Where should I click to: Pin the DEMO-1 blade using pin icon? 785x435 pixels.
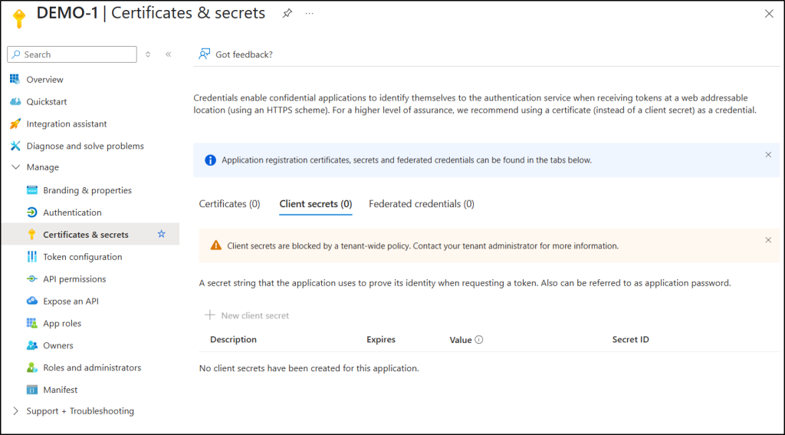pyautogui.click(x=287, y=14)
